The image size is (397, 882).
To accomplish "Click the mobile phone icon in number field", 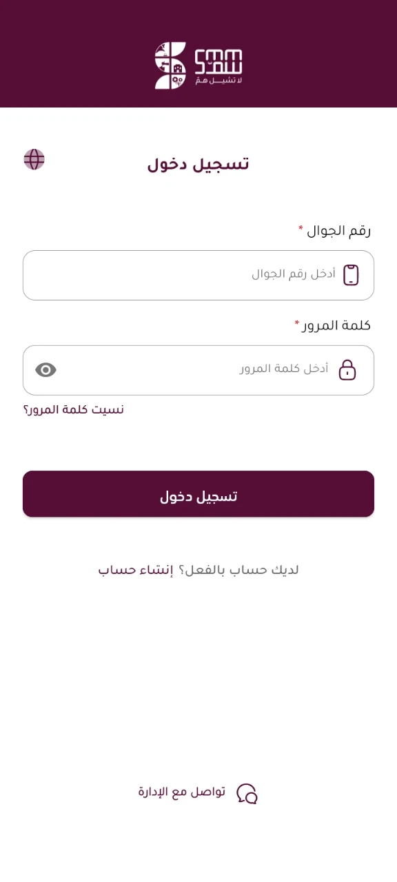I will pyautogui.click(x=351, y=275).
